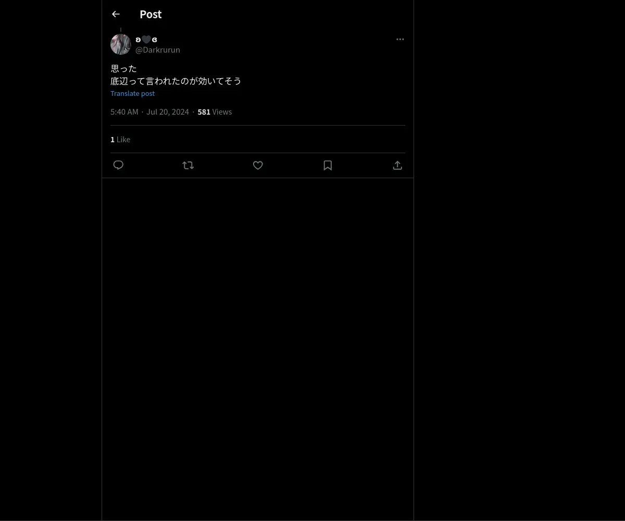Click the tweet text starting with 底辺って
Screen dimensions: 625x521
click(176, 81)
